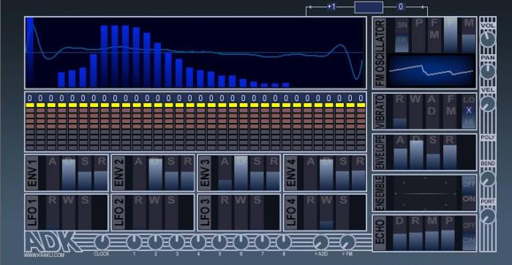Turn the PAN knob
Viewport: 512px width, 265px height.
tap(488, 71)
